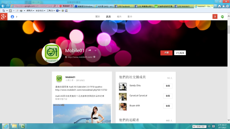Switch to the (29) Facebook tab
The image size is (230, 129).
[124, 6]
